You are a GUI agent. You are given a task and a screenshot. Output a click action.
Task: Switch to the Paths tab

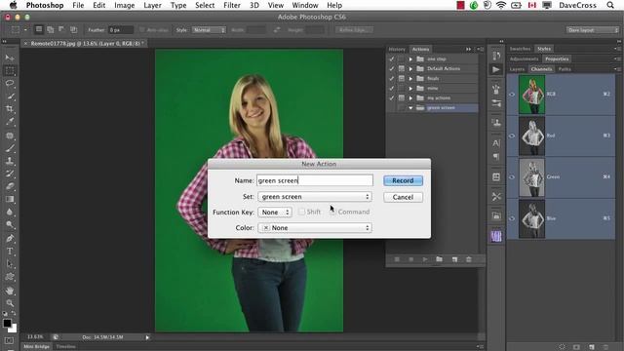click(565, 69)
